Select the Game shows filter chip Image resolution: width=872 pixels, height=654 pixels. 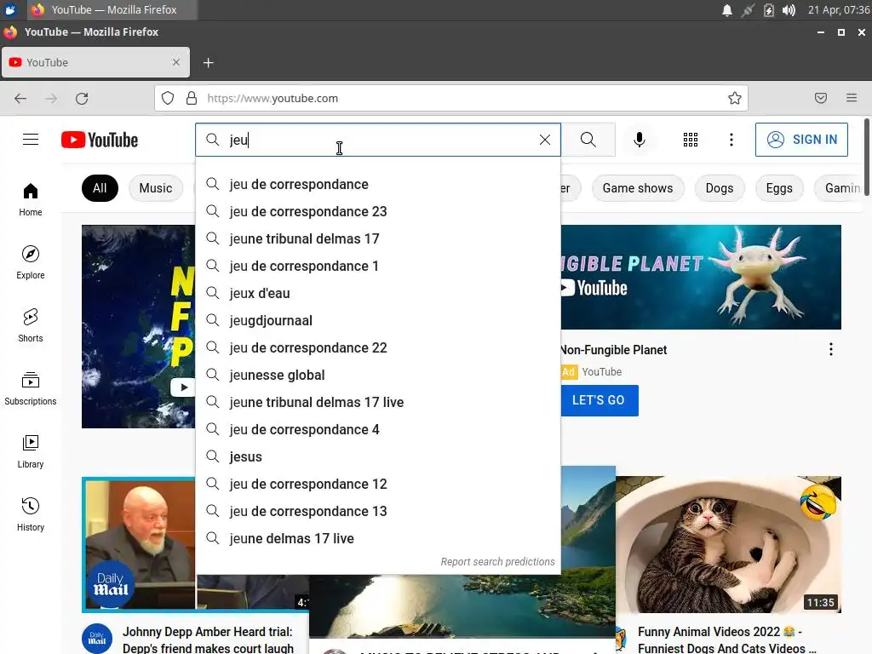[x=638, y=188]
